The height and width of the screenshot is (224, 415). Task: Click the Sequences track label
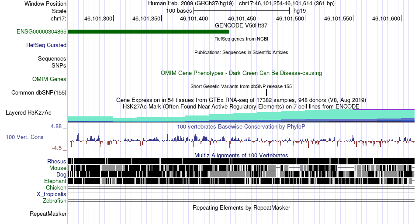click(52, 59)
